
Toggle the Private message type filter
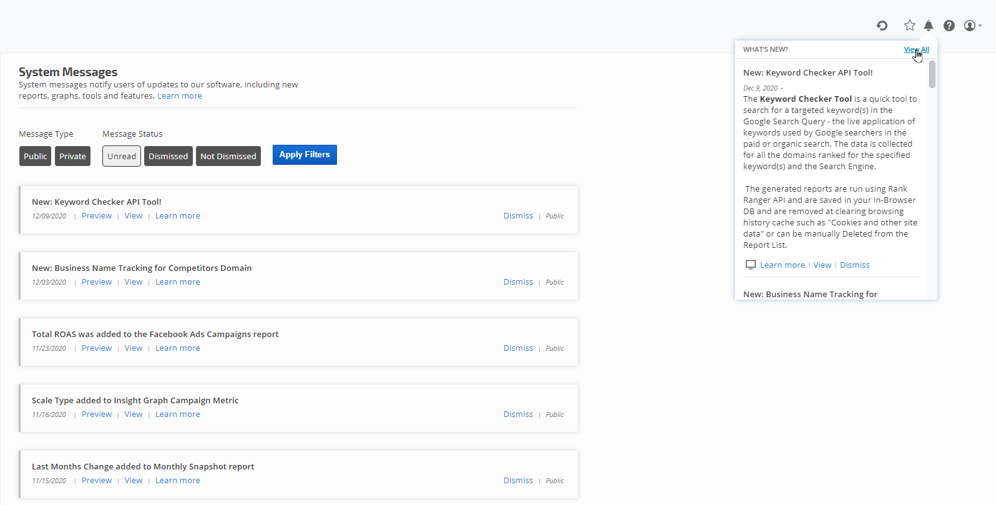[x=72, y=156]
